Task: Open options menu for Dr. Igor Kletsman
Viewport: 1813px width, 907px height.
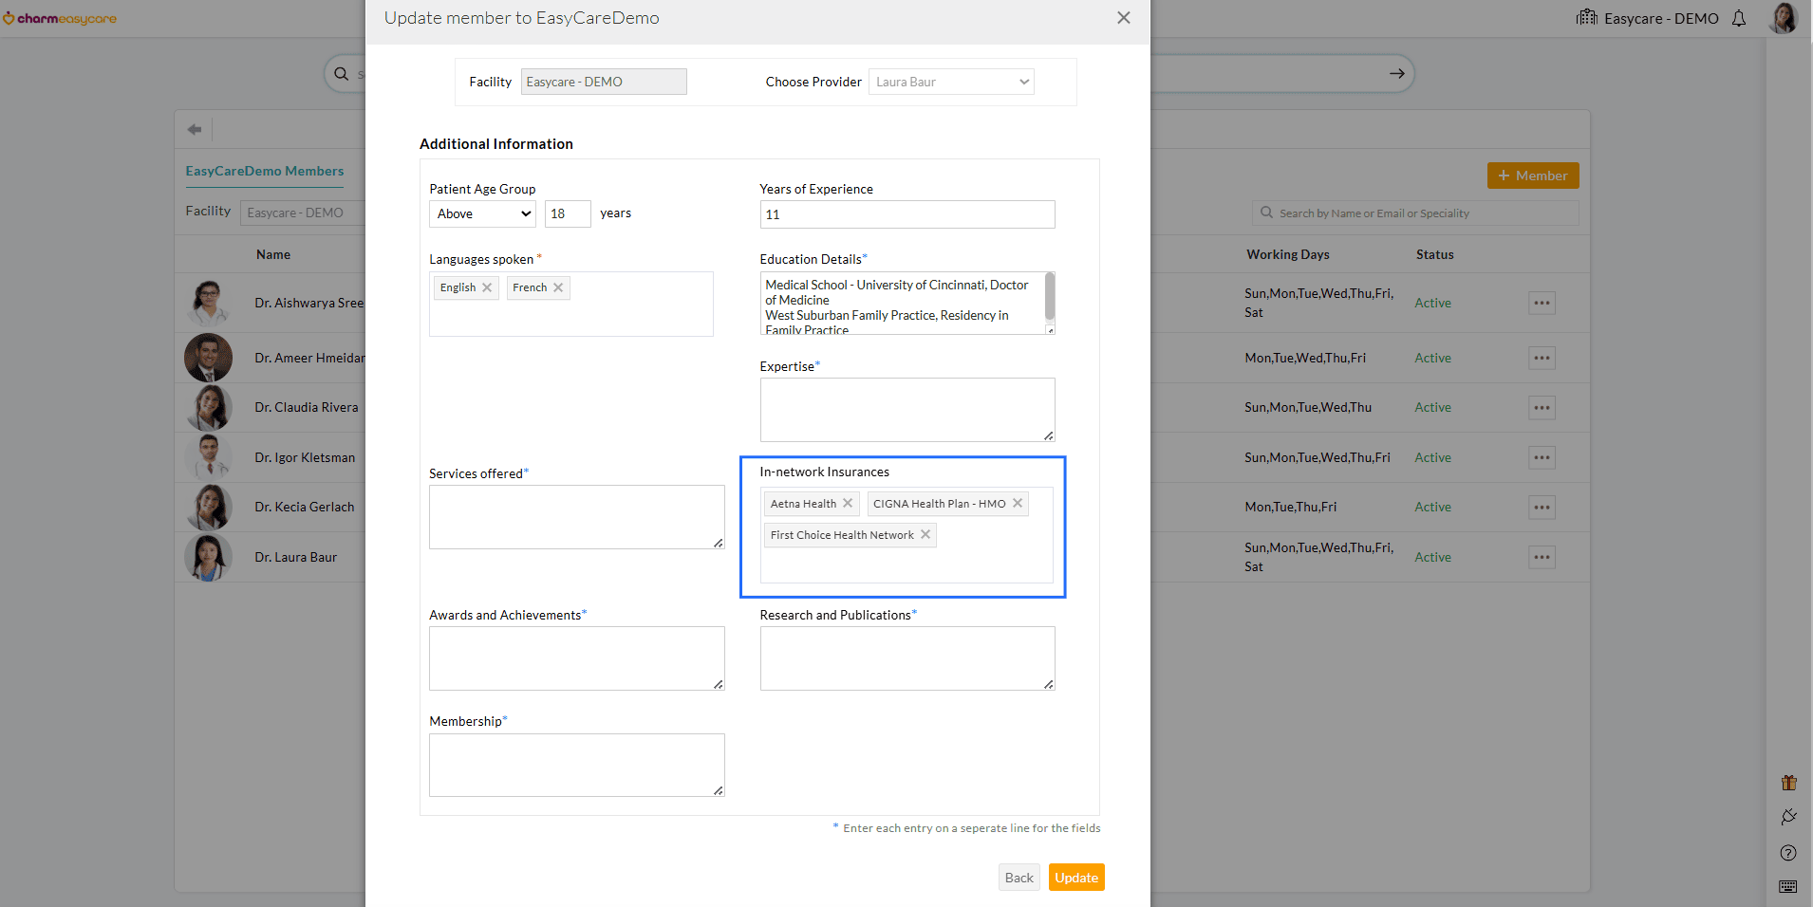Action: (1542, 457)
